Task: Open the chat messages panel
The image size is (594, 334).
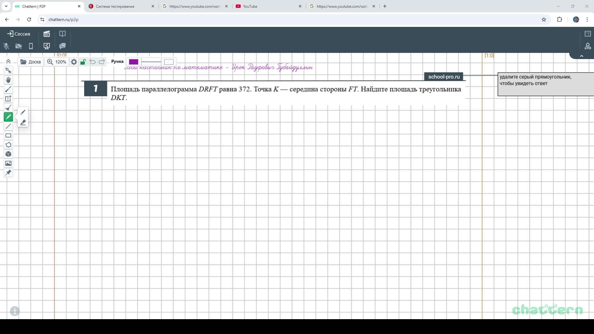Action: [62, 46]
